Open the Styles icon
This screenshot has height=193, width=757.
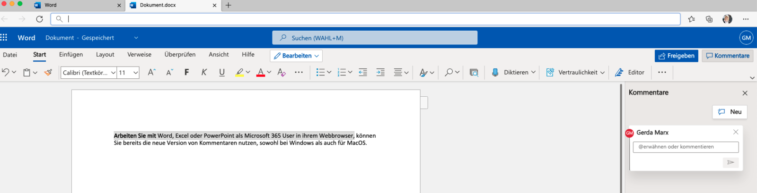(423, 72)
